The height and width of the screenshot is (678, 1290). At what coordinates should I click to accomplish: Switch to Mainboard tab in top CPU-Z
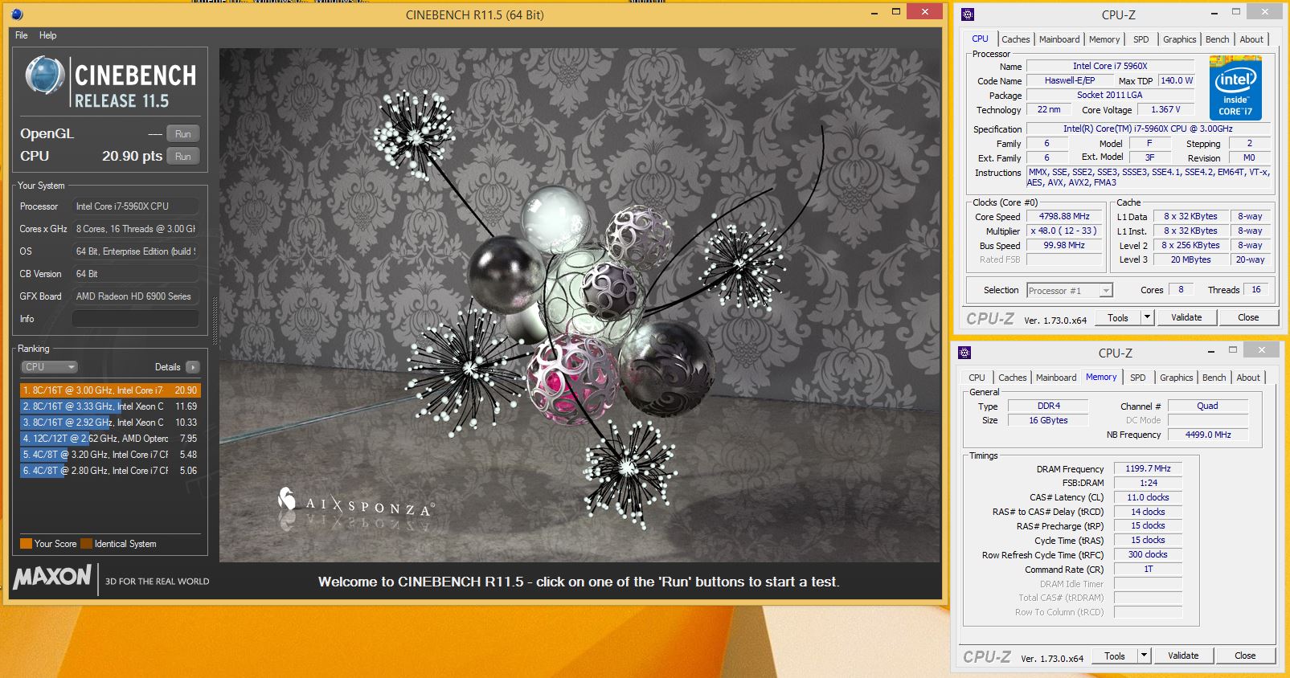click(1059, 39)
